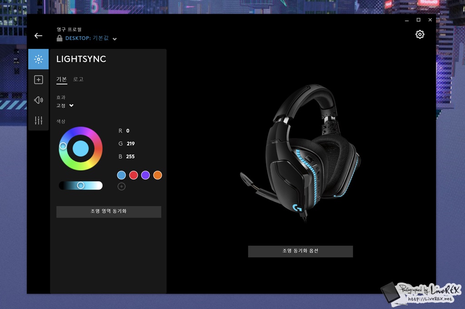Click the 조명 영역 동기화 button
This screenshot has height=309, width=465.
tap(109, 212)
